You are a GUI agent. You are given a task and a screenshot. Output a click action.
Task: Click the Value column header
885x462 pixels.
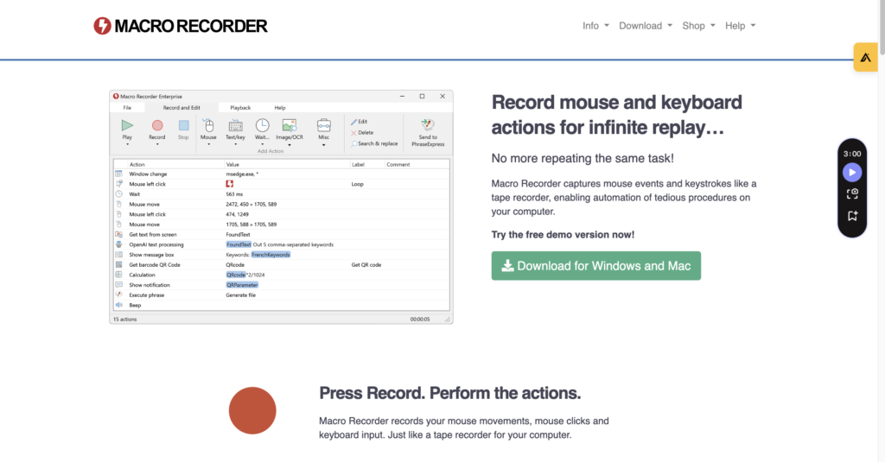(232, 165)
